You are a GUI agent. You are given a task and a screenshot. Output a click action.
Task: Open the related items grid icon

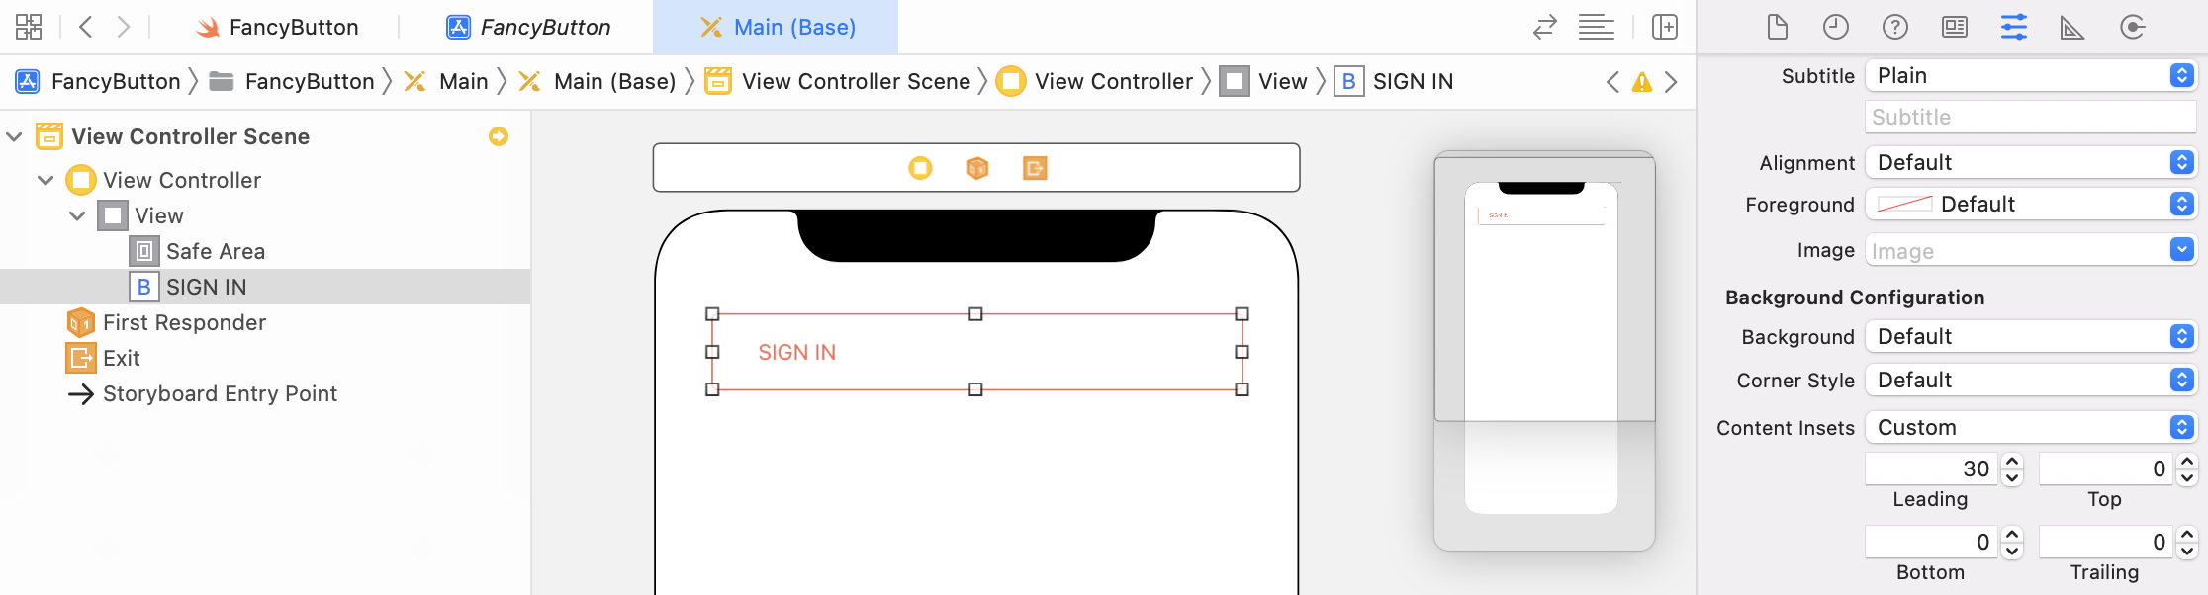tap(29, 27)
